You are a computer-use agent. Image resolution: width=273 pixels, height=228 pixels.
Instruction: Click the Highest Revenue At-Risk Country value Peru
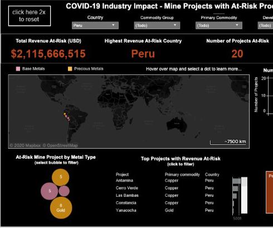(143, 54)
